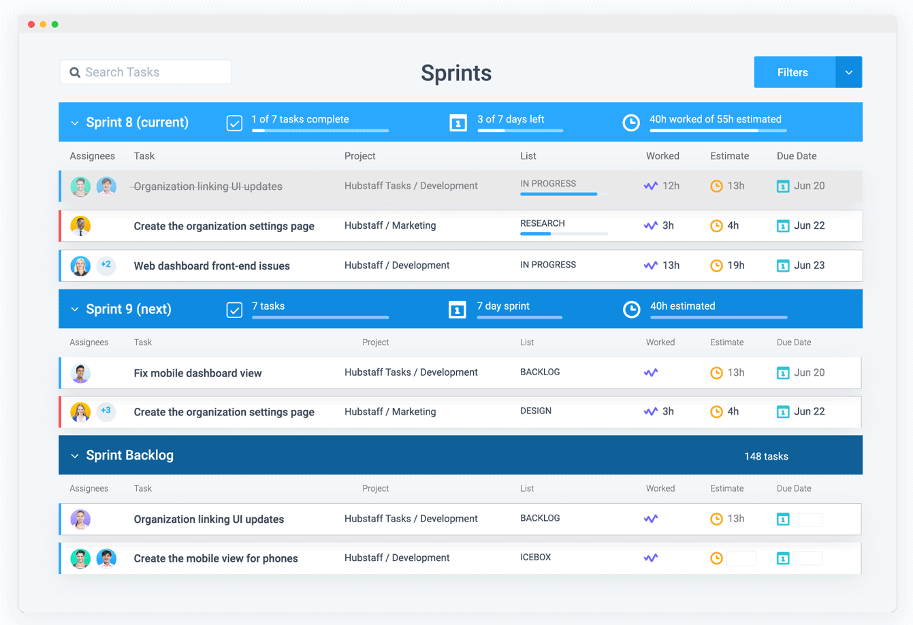Click the clock icon in Sprint 9 header
This screenshot has height=625, width=913.
click(x=631, y=309)
